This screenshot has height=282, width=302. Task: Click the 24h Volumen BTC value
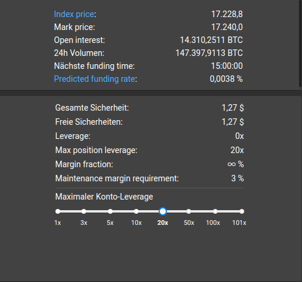tap(209, 53)
